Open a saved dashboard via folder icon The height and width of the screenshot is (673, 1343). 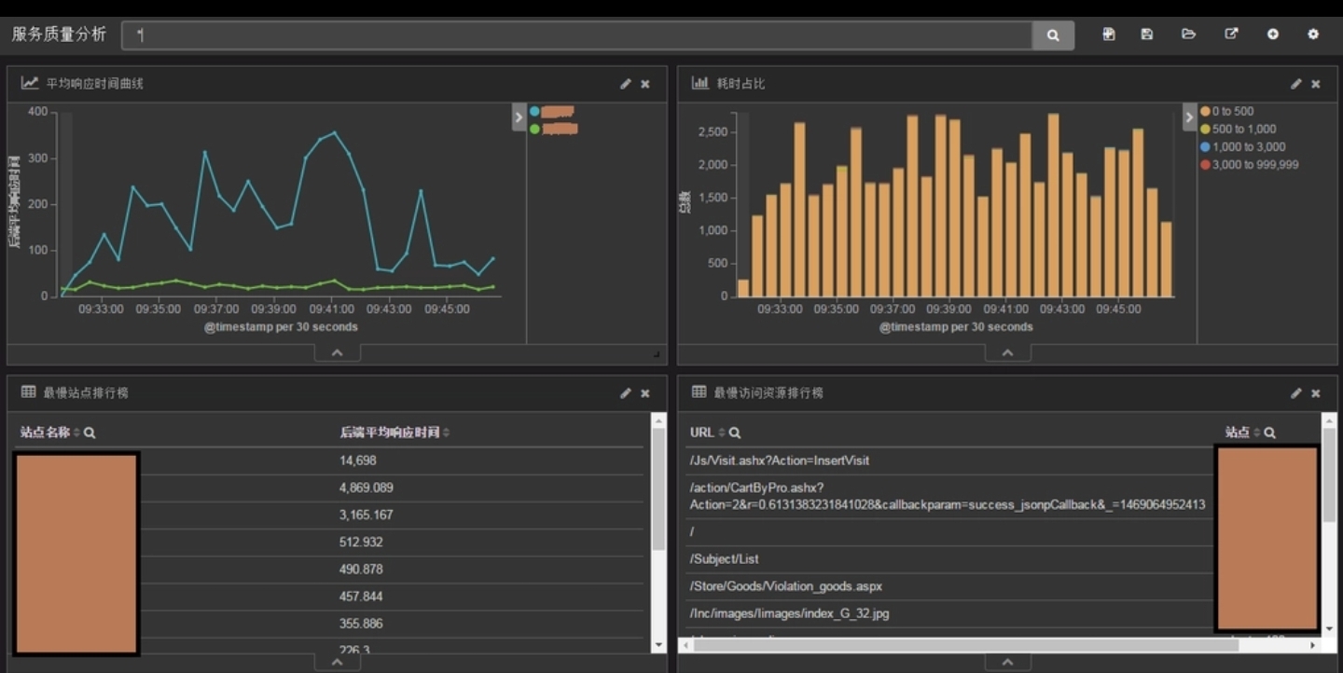(1188, 34)
